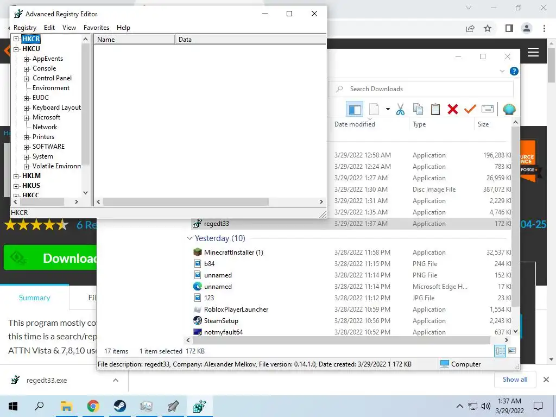Viewport: 556px width, 417px height.
Task: Click the green Download button
Action: (x=50, y=257)
